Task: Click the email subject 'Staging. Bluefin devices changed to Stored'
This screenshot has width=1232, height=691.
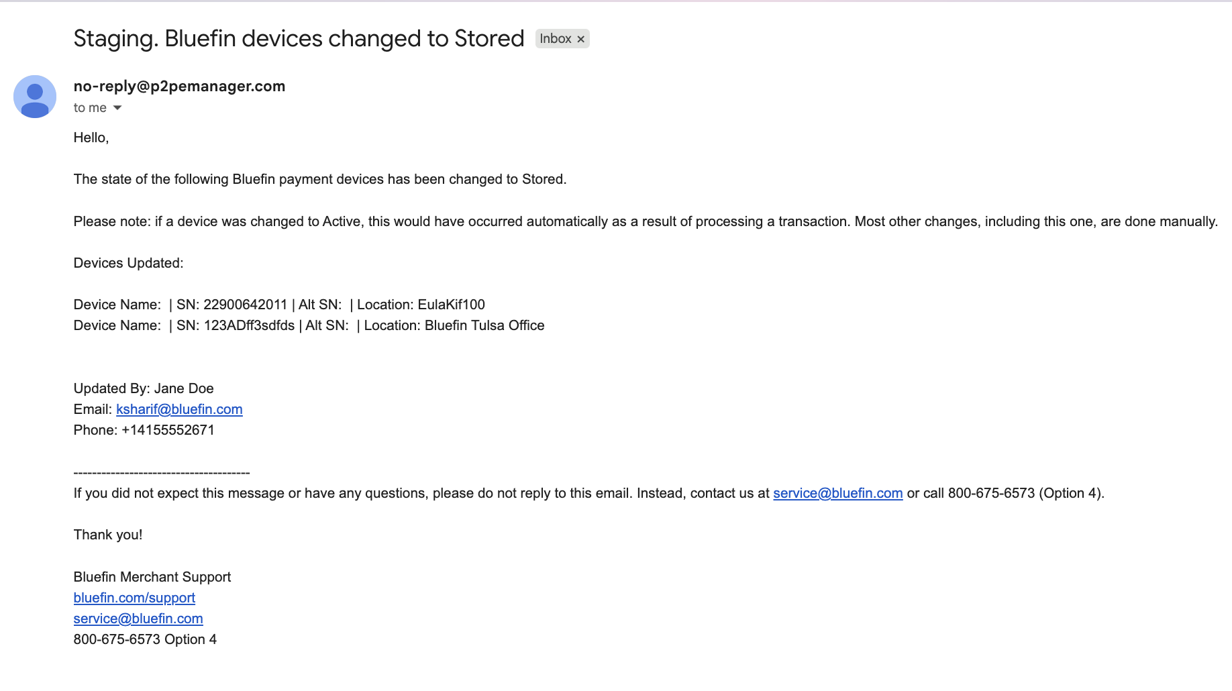Action: [x=299, y=38]
